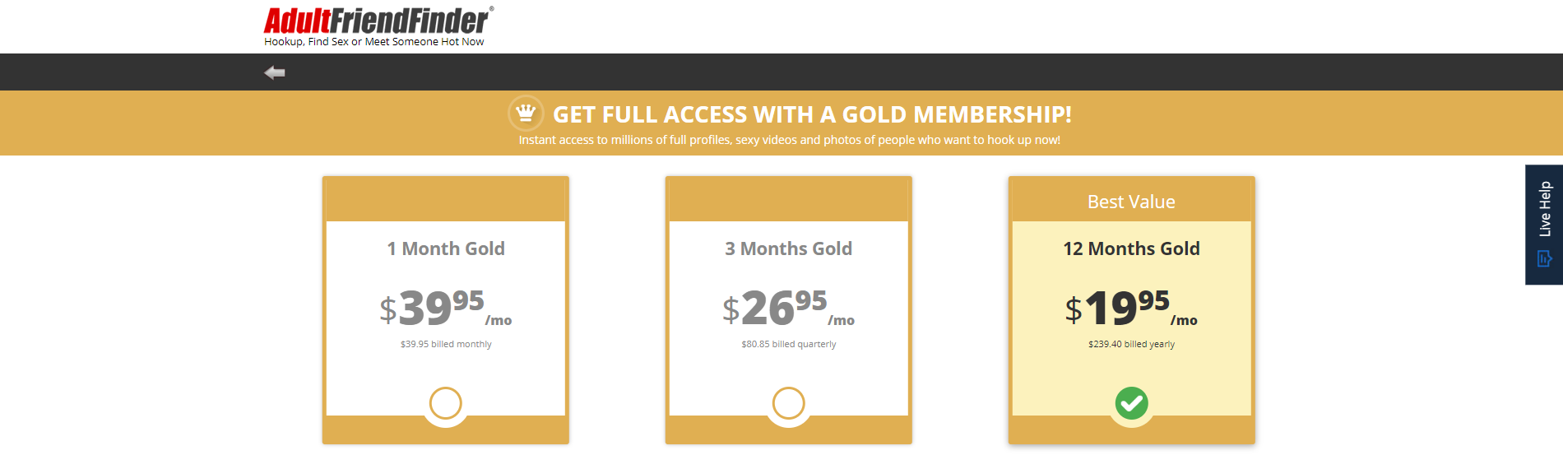This screenshot has width=1563, height=469.
Task: Click the green checkmark on 12 Months
Action: pos(1132,403)
